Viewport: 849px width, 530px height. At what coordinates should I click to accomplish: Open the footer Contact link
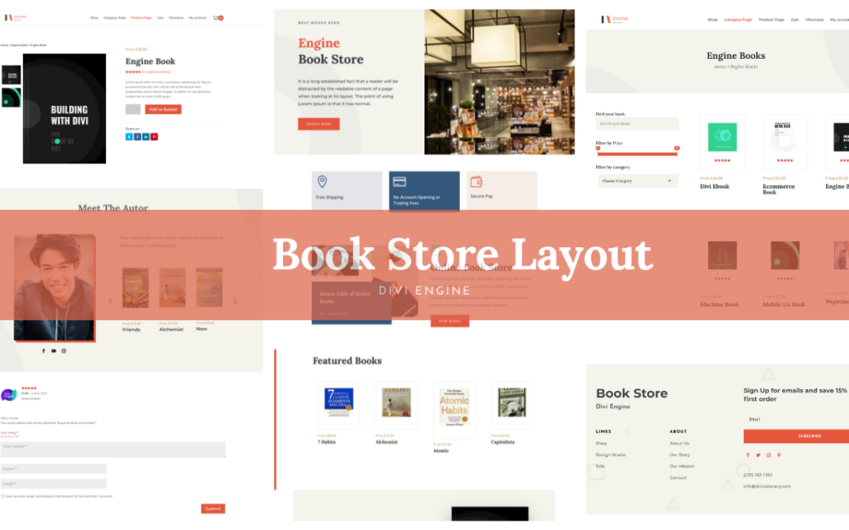[x=678, y=478]
